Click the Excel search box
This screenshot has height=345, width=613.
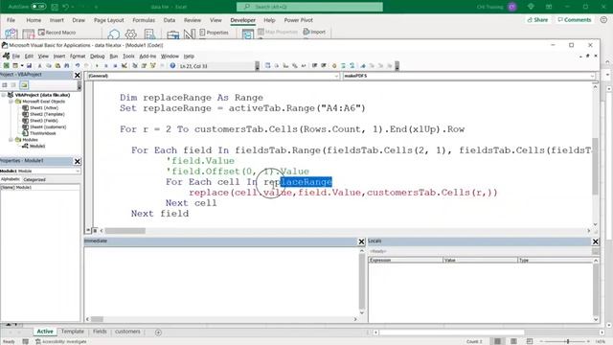(309, 7)
